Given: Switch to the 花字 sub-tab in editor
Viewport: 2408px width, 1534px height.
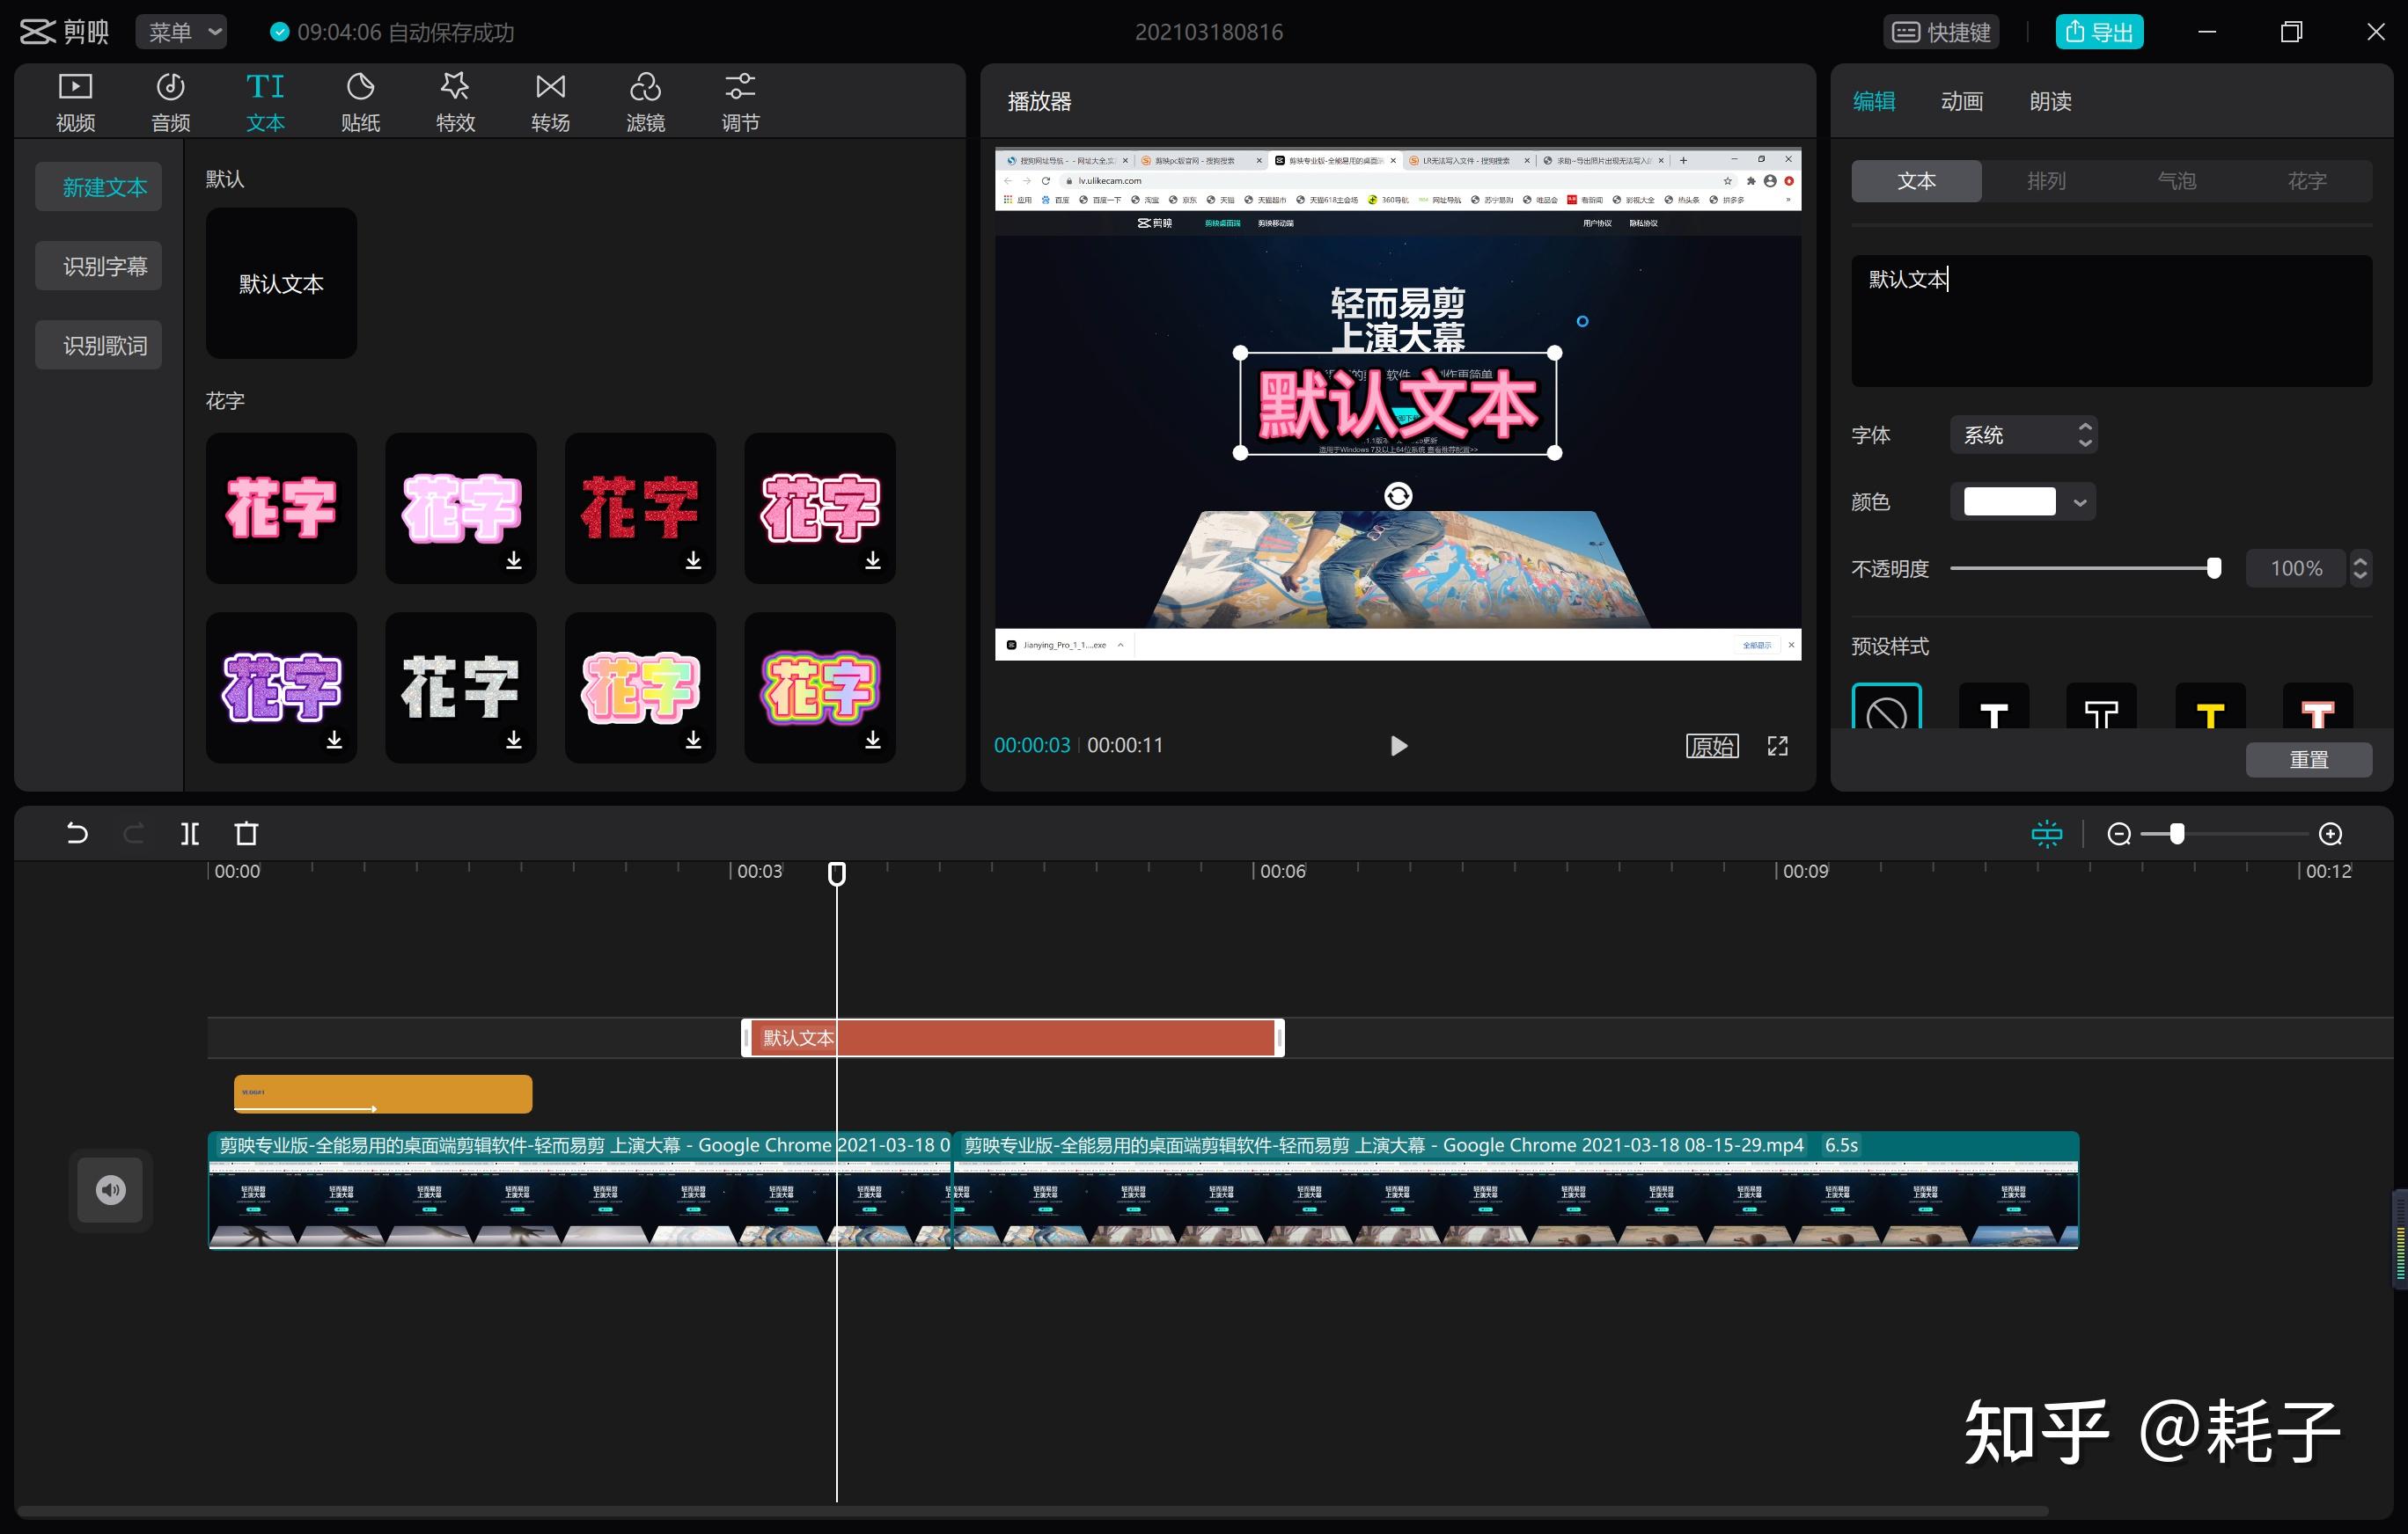Looking at the screenshot, I should pos(2306,181).
